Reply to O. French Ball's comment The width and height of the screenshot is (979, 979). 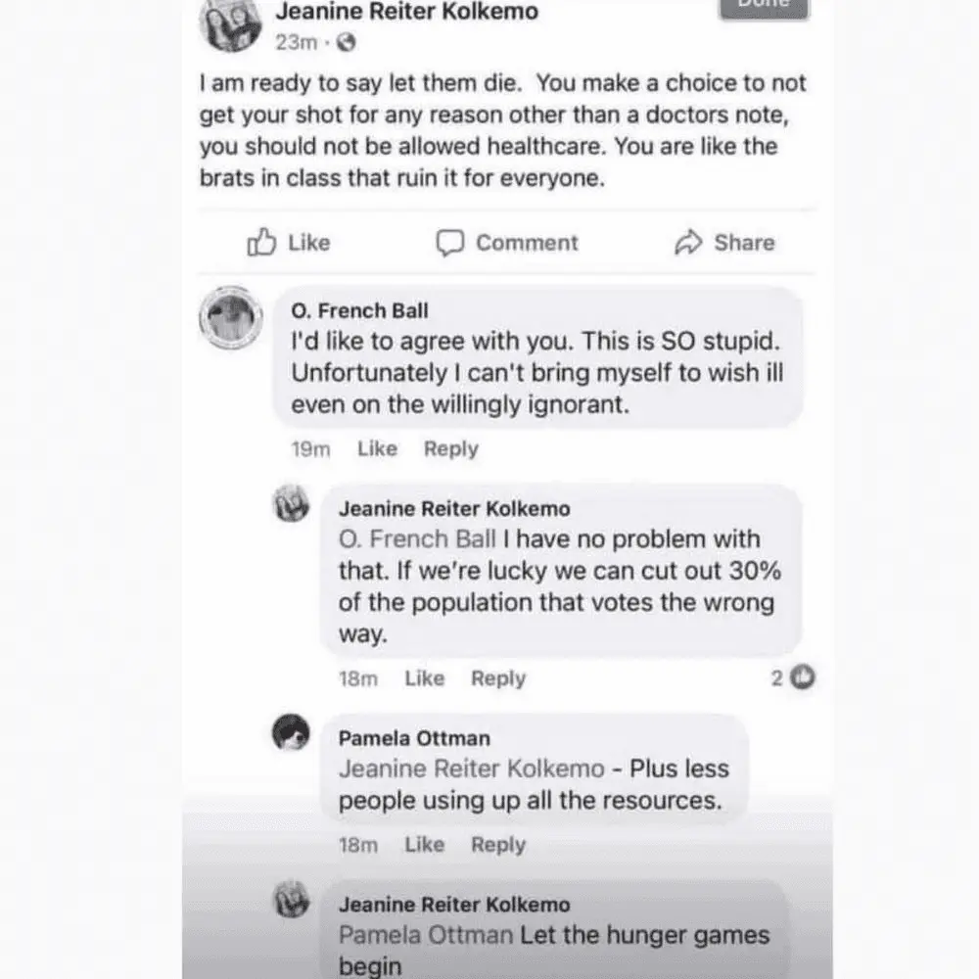click(450, 448)
